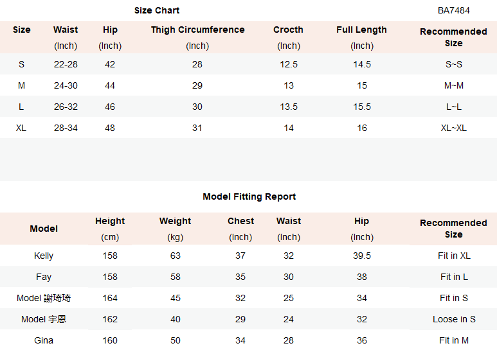Screen dimensions: 497x348
Task: Click the Crotch column header
Action: coord(288,30)
